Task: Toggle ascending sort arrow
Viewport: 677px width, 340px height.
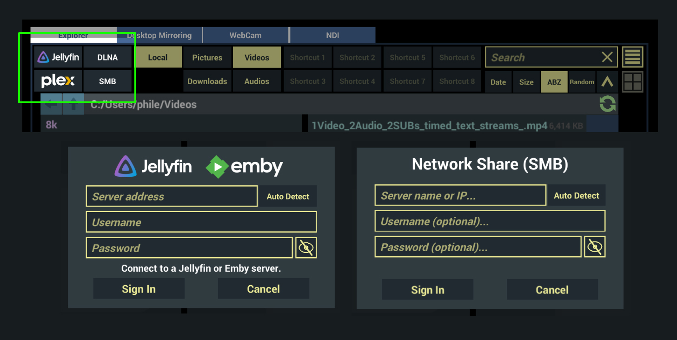Action: coord(607,82)
